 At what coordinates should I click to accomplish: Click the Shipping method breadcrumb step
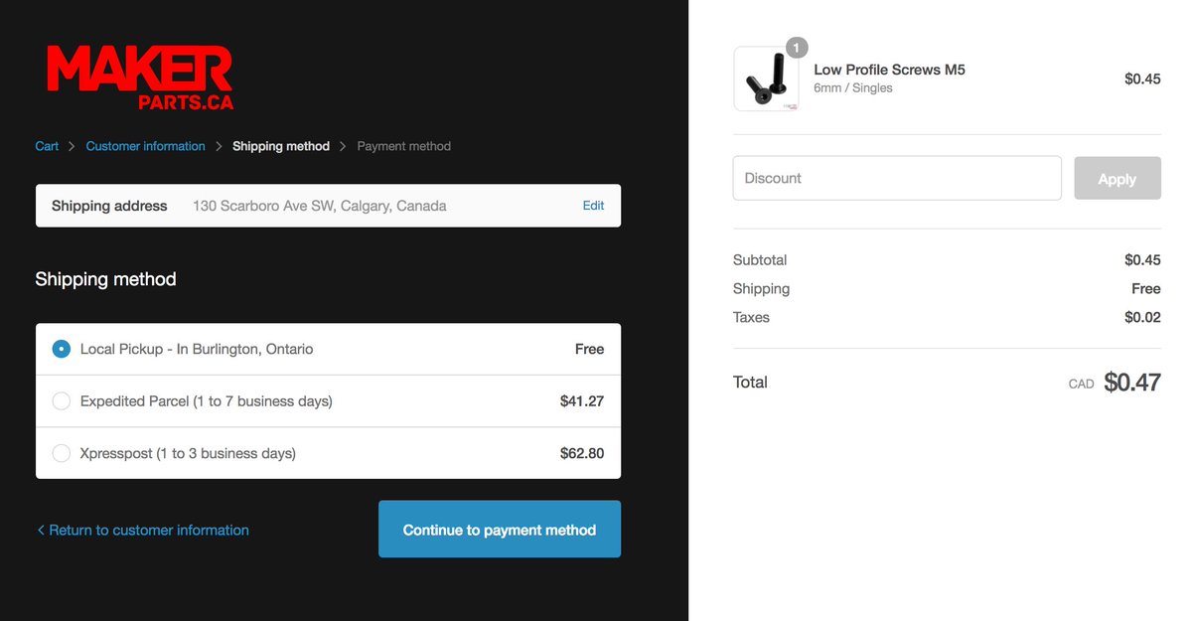(x=281, y=146)
